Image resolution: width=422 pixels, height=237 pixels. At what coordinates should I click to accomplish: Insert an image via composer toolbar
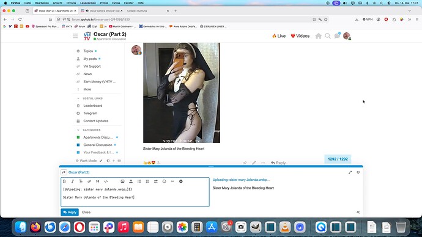122,181
